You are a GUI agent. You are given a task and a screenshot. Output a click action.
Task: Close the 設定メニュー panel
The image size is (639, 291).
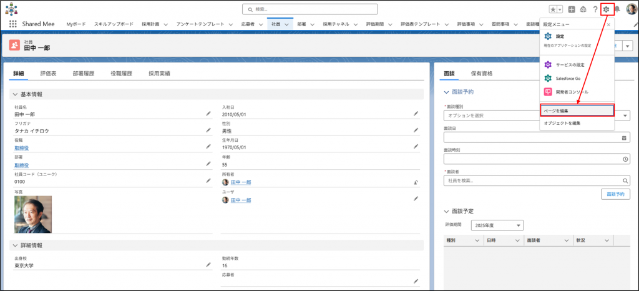click(608, 24)
